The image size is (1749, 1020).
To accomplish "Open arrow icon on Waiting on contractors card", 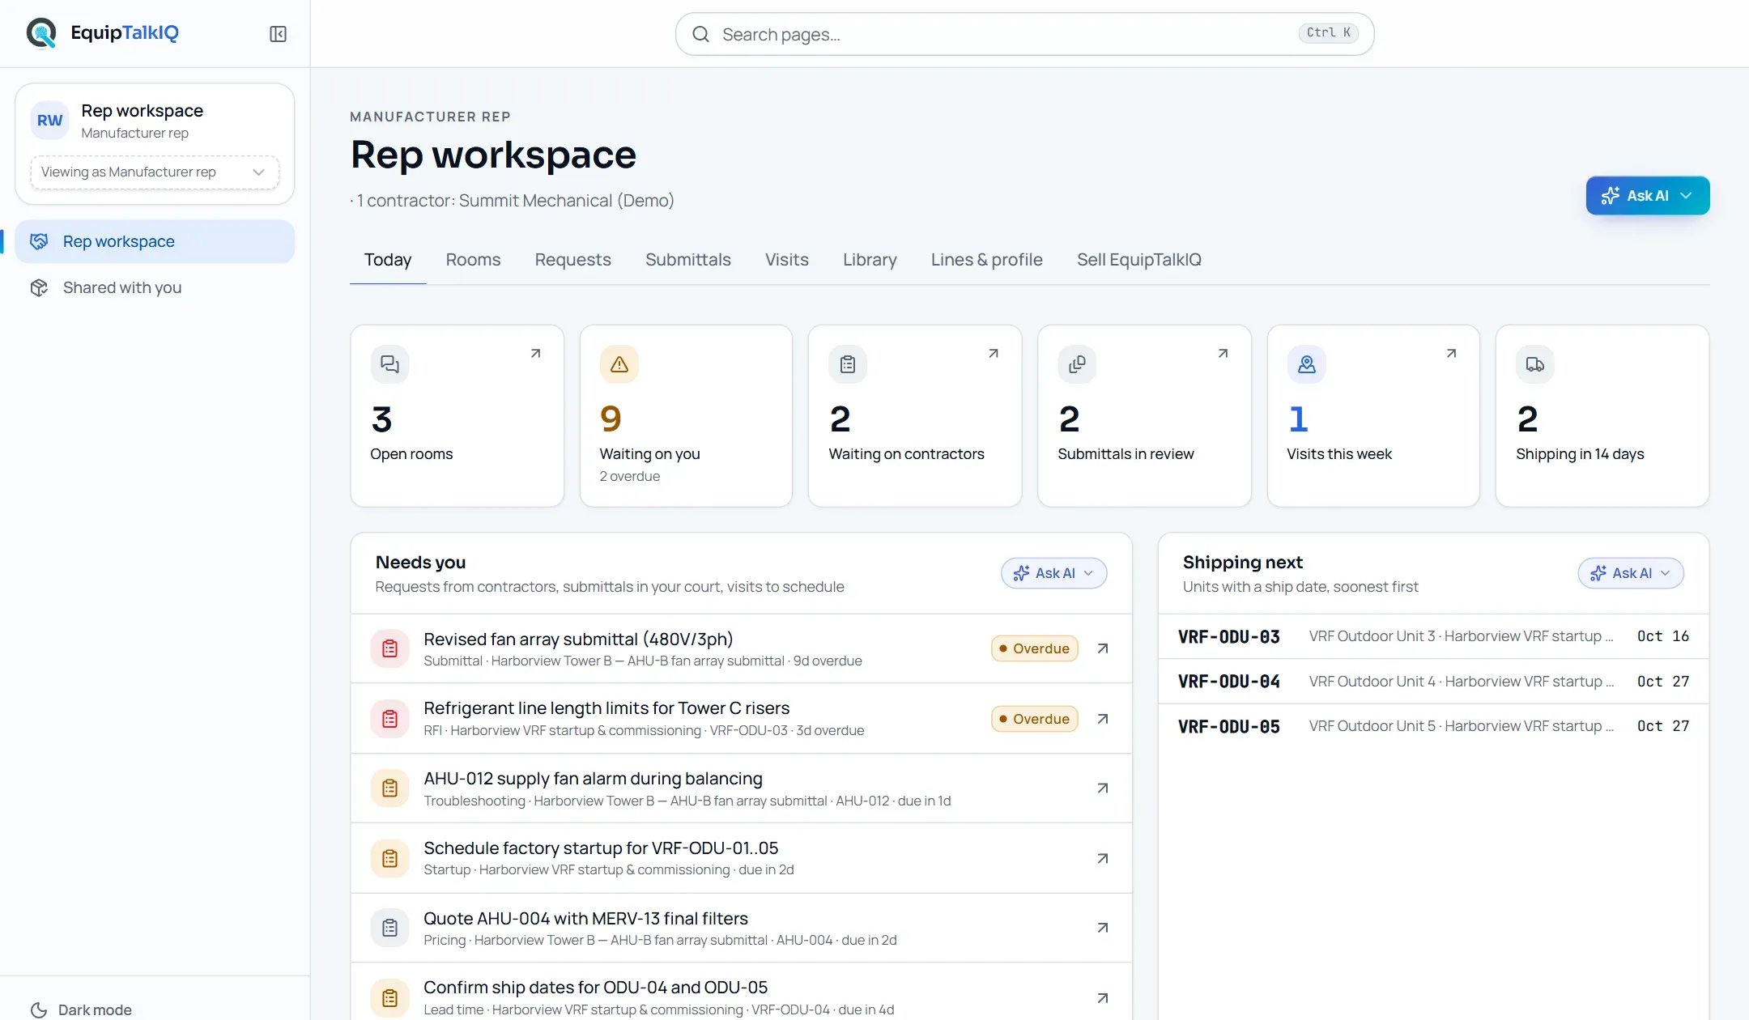I will click(x=993, y=354).
